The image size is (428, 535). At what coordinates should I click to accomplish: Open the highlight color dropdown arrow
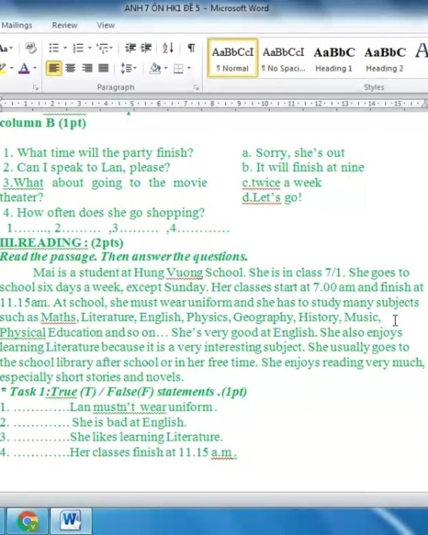pos(11,68)
